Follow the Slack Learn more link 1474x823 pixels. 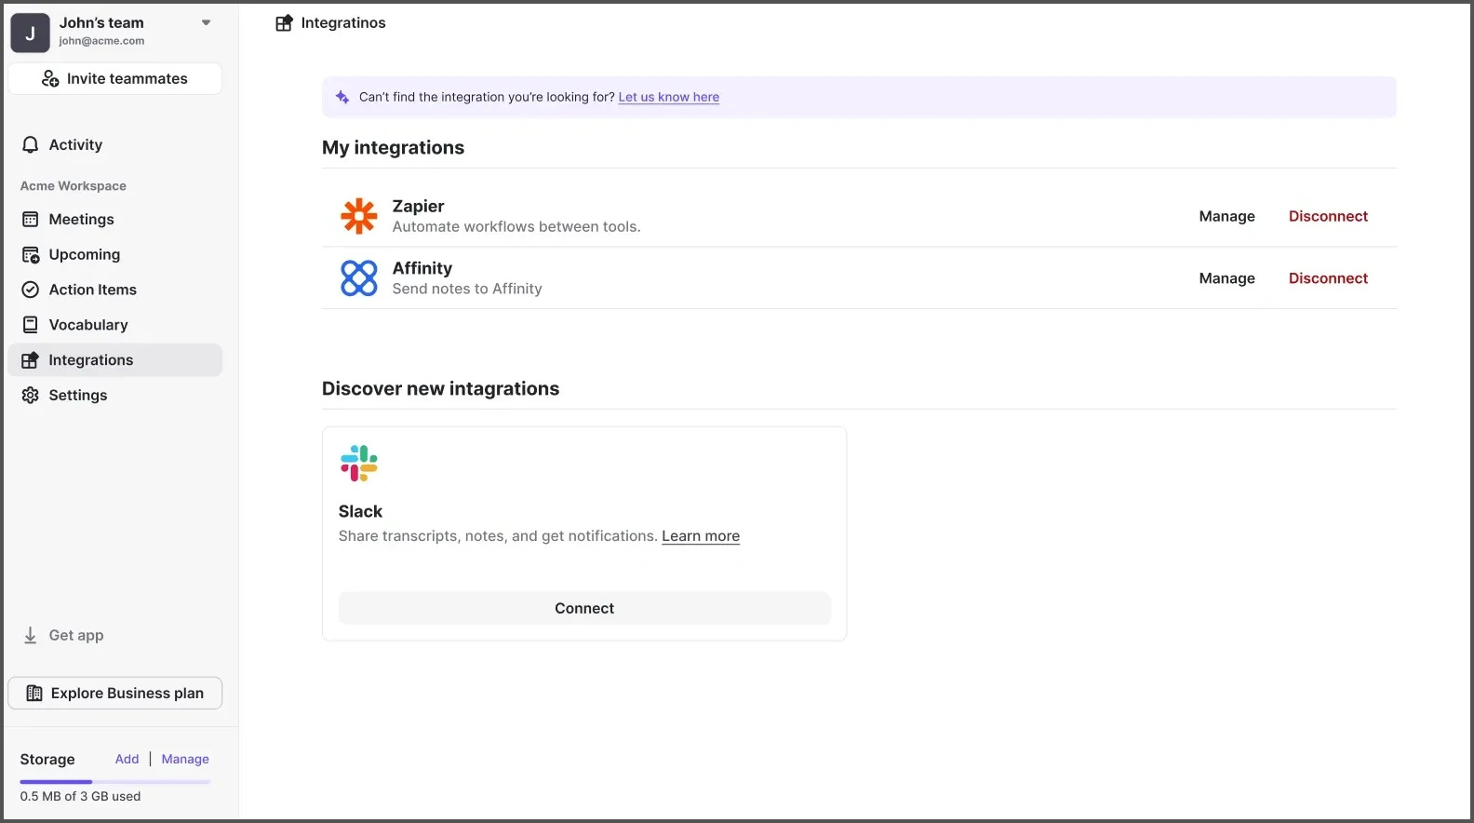pyautogui.click(x=701, y=536)
